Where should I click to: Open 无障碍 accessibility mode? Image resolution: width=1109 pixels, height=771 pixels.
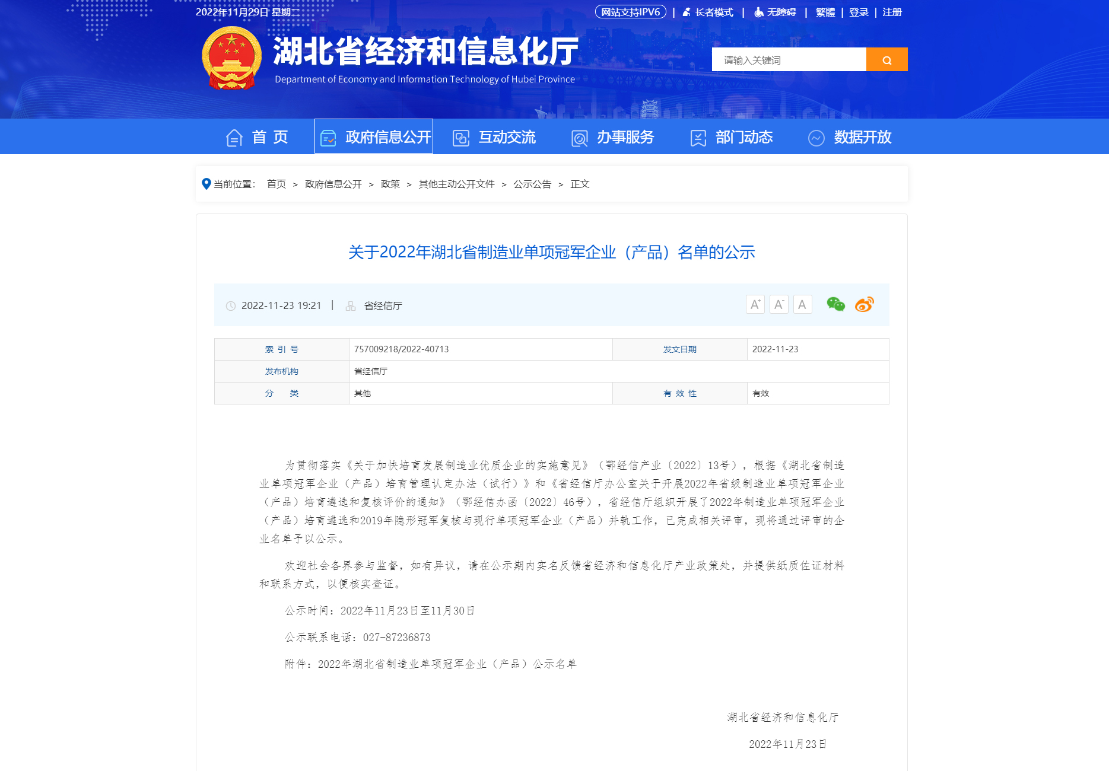pyautogui.click(x=781, y=12)
